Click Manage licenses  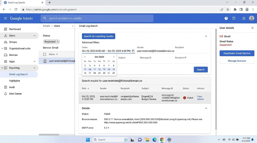[x=237, y=61]
